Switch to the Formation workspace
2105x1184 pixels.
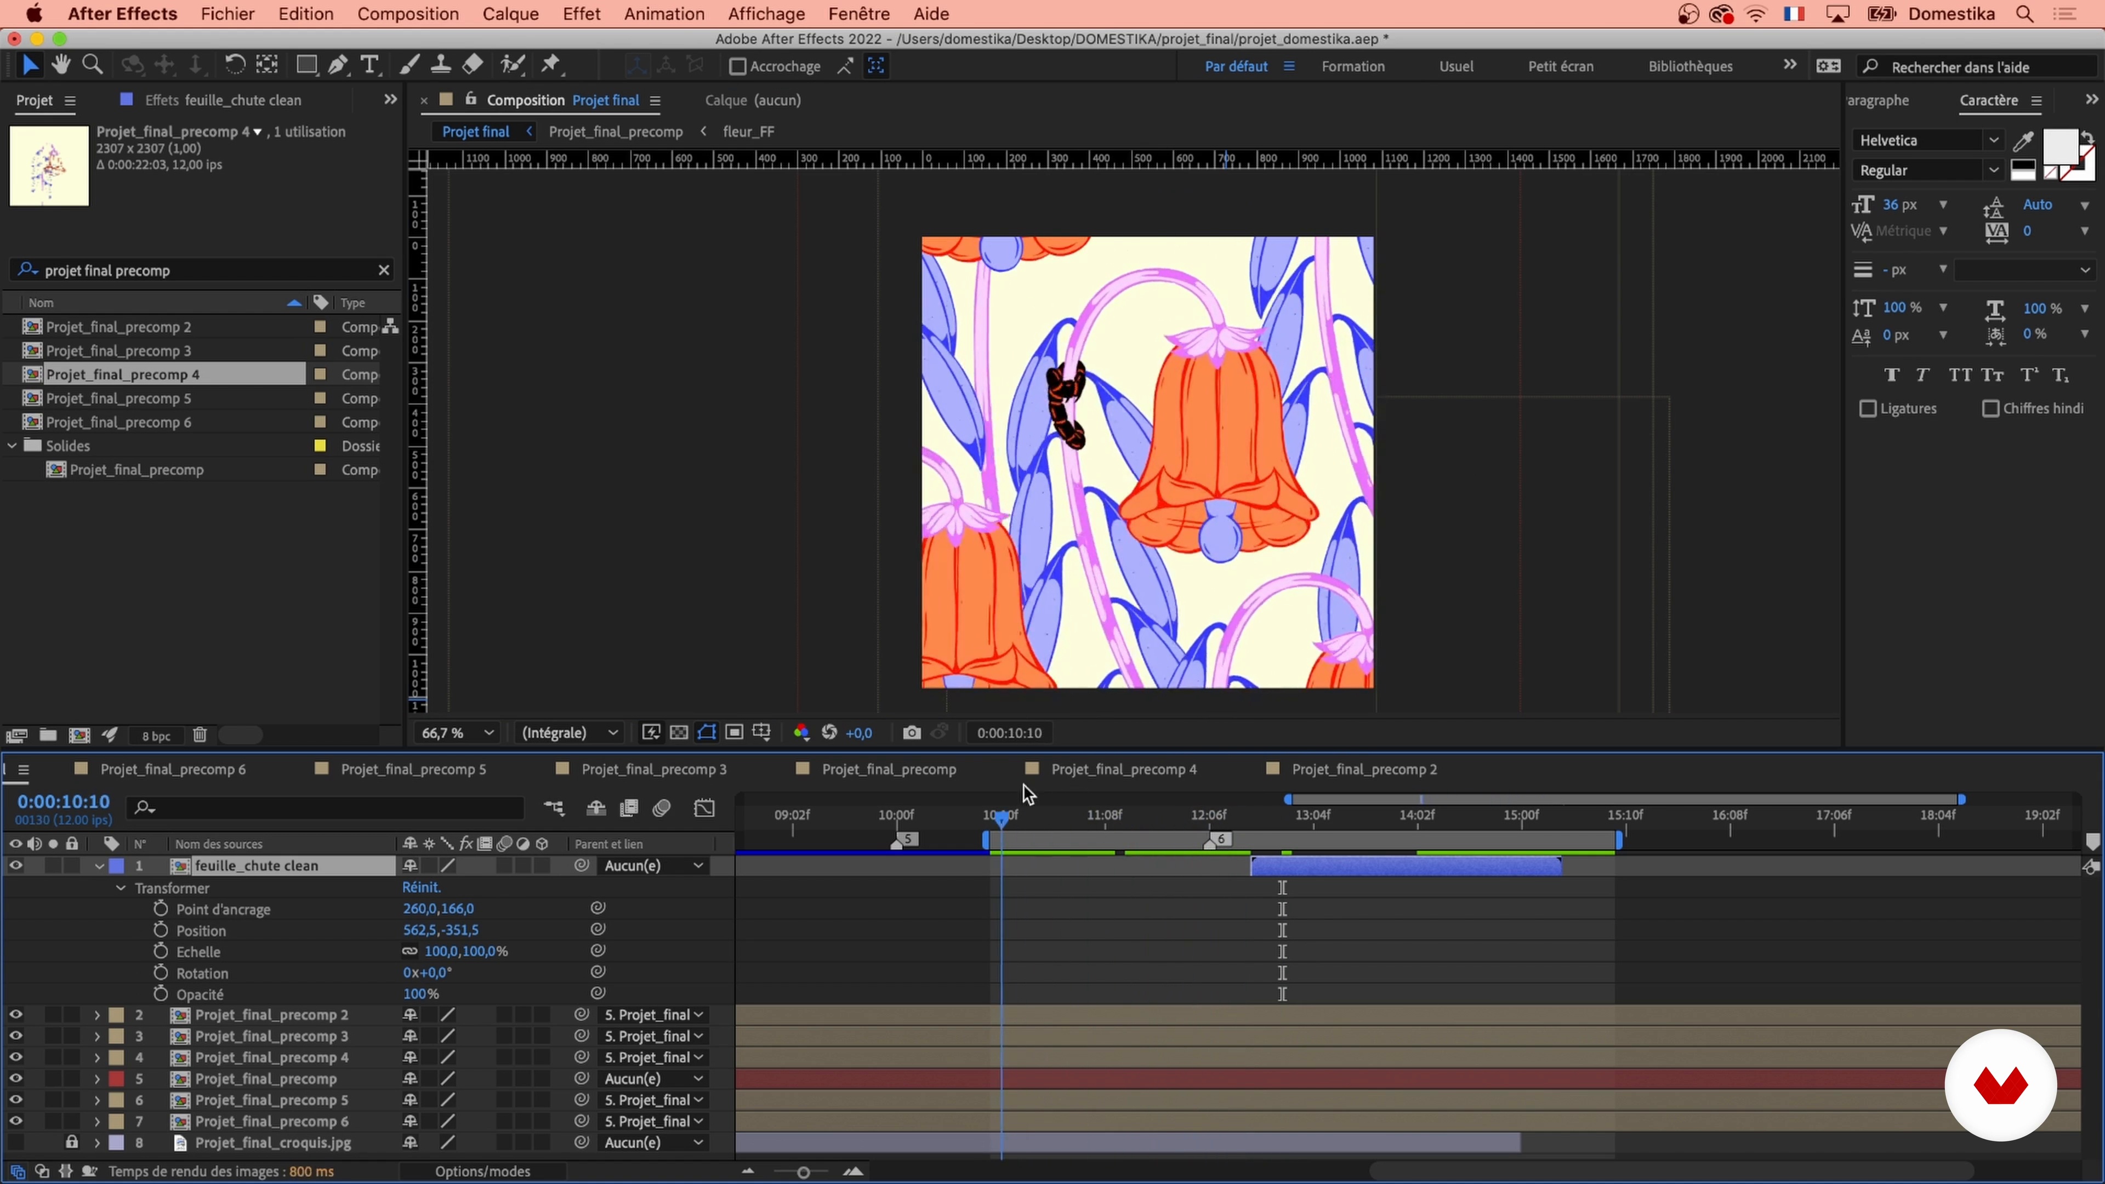pyautogui.click(x=1352, y=67)
